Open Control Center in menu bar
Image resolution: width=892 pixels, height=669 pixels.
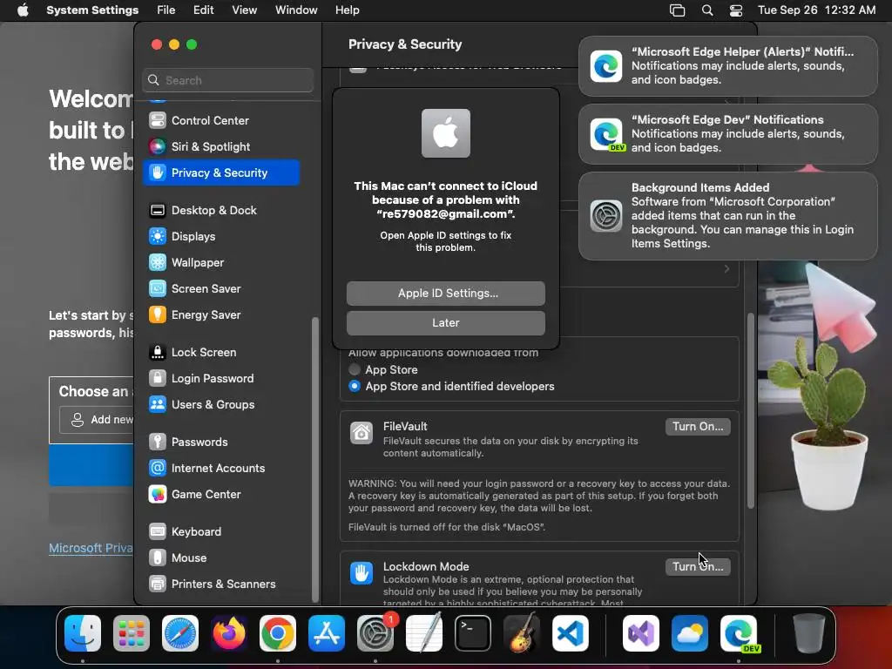click(736, 10)
